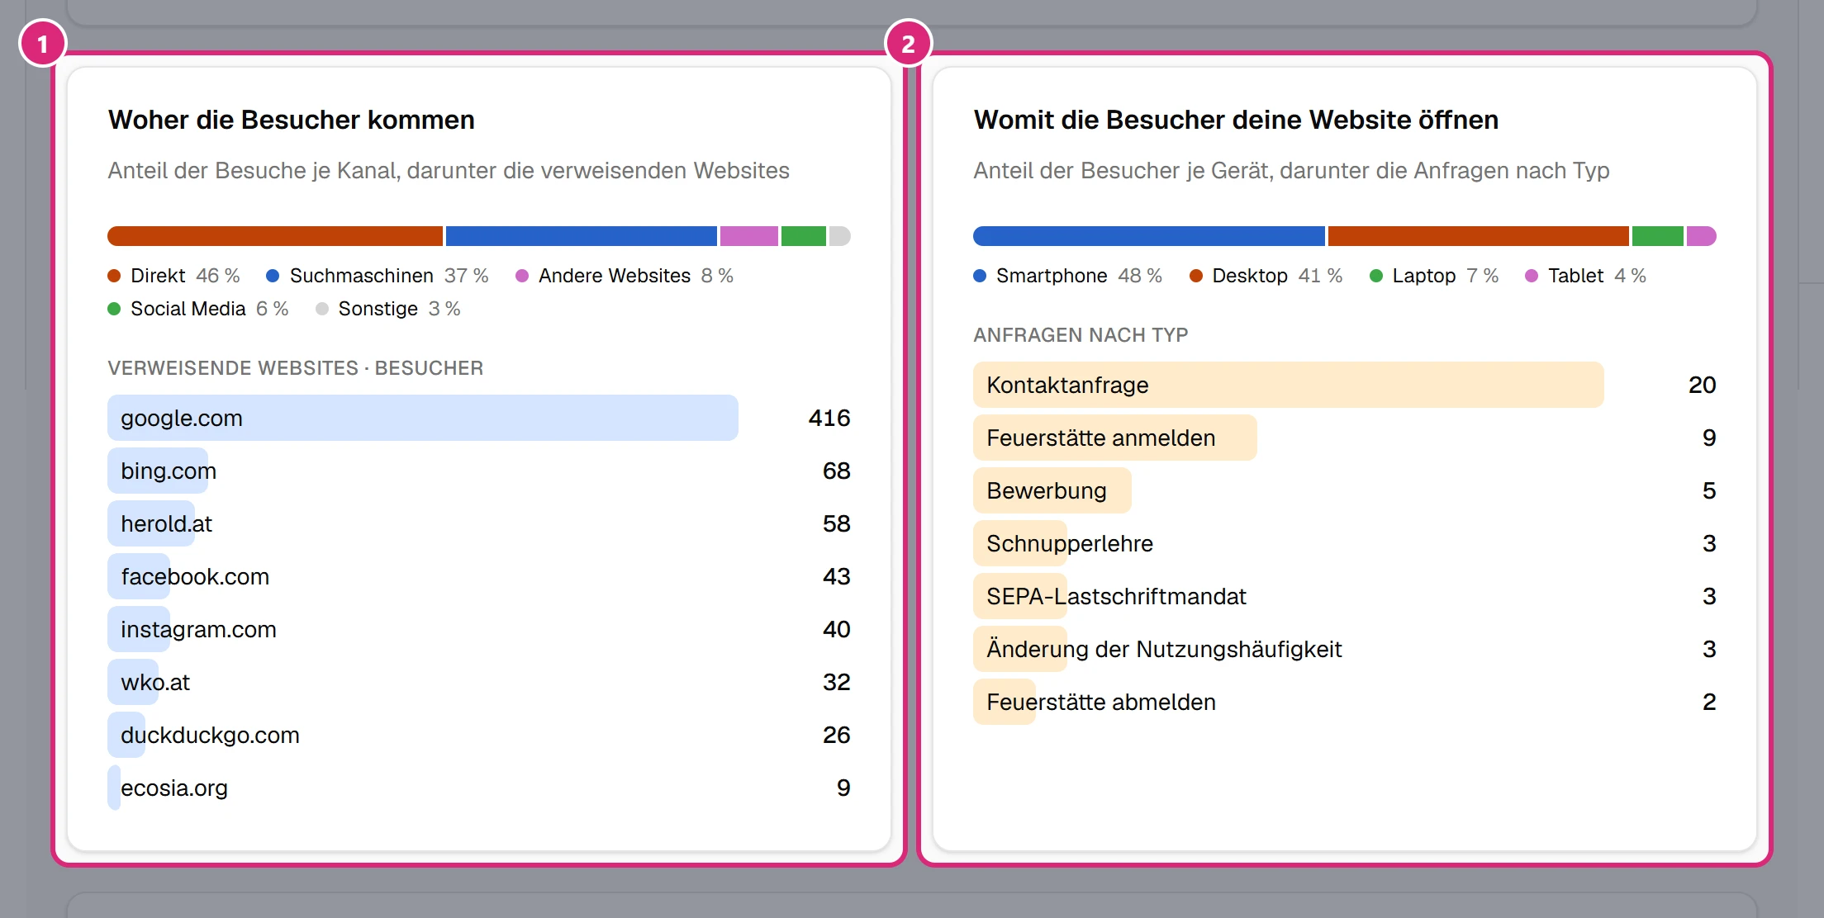Image resolution: width=1824 pixels, height=918 pixels.
Task: Click the value 20 for Kontaktanfrage
Action: click(1702, 385)
